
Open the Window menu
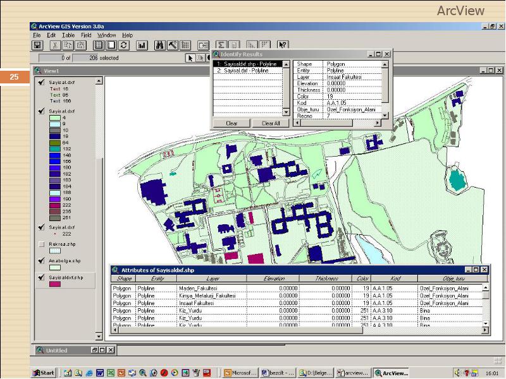(106, 35)
